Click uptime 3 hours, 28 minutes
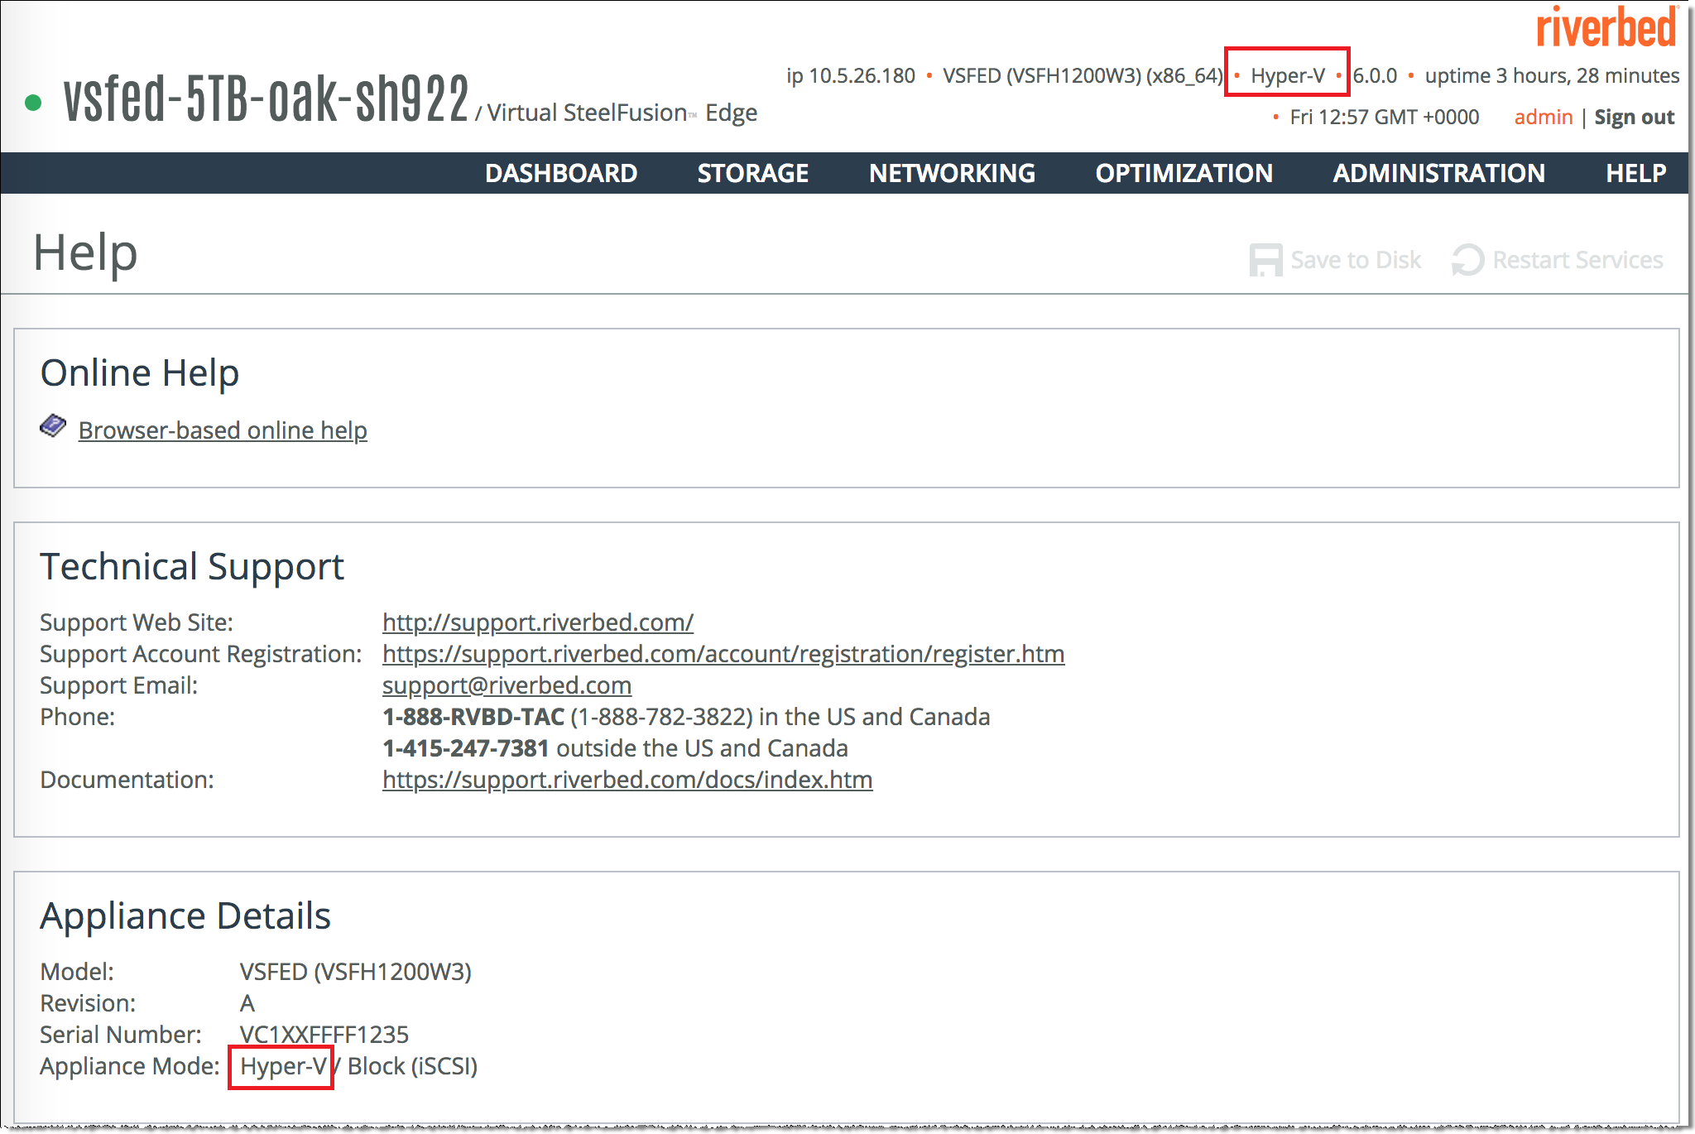The width and height of the screenshot is (1695, 1134). [x=1552, y=76]
